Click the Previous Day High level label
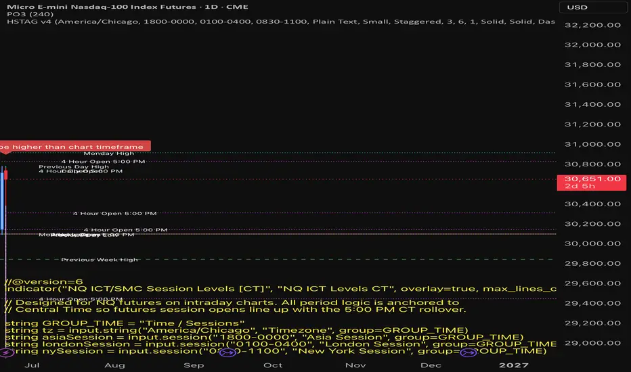 (x=74, y=166)
